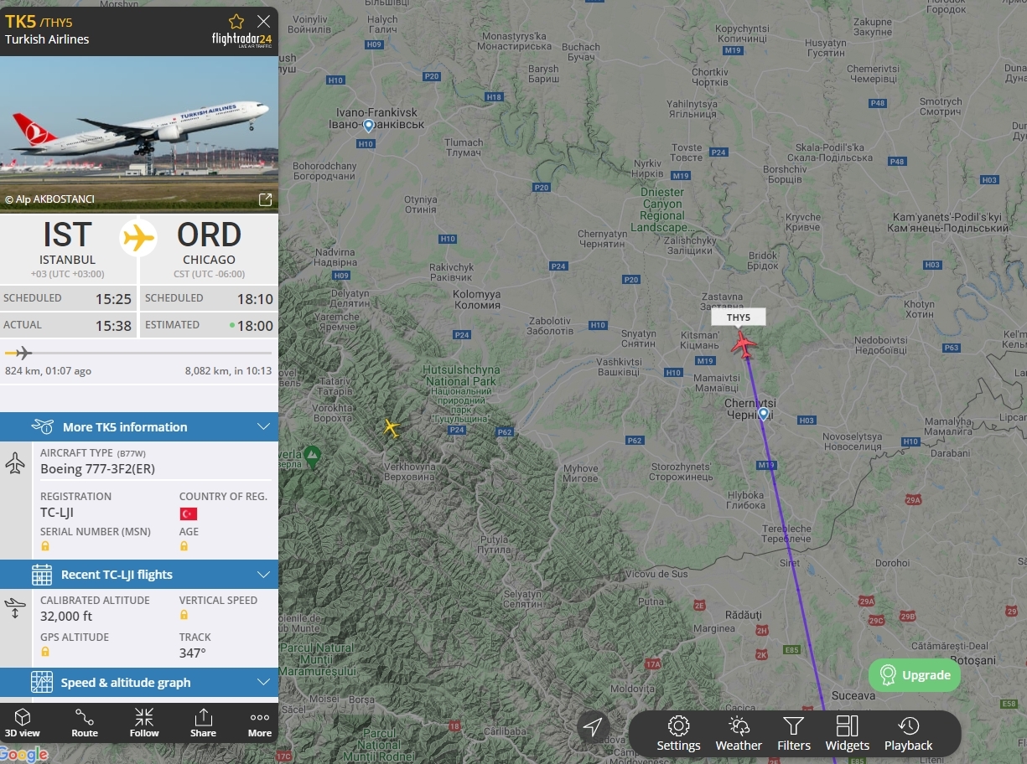Open the More options menu

tap(260, 723)
